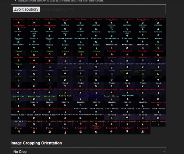Select the Bones 5 thumbnail
Image resolution: width=184 pixels, height=154 pixels.
coord(158,40)
